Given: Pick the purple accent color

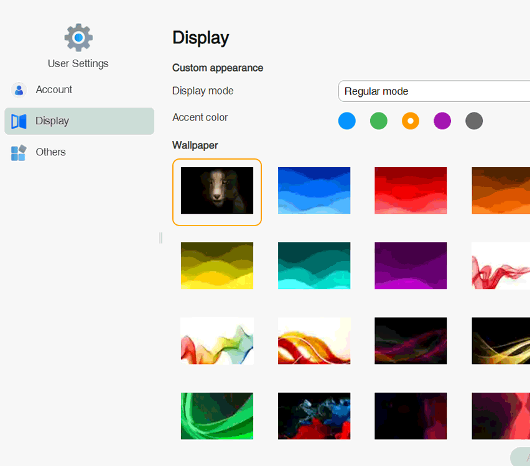Looking at the screenshot, I should click(x=442, y=121).
